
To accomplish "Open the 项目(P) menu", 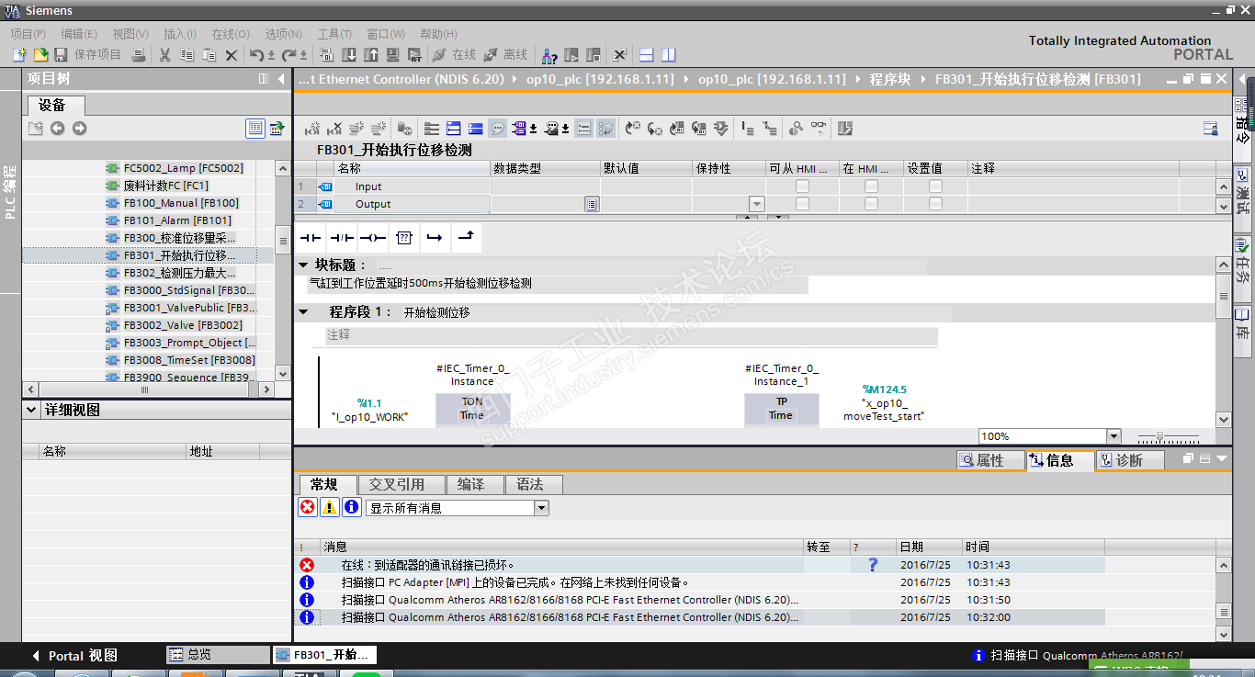I will tap(28, 34).
